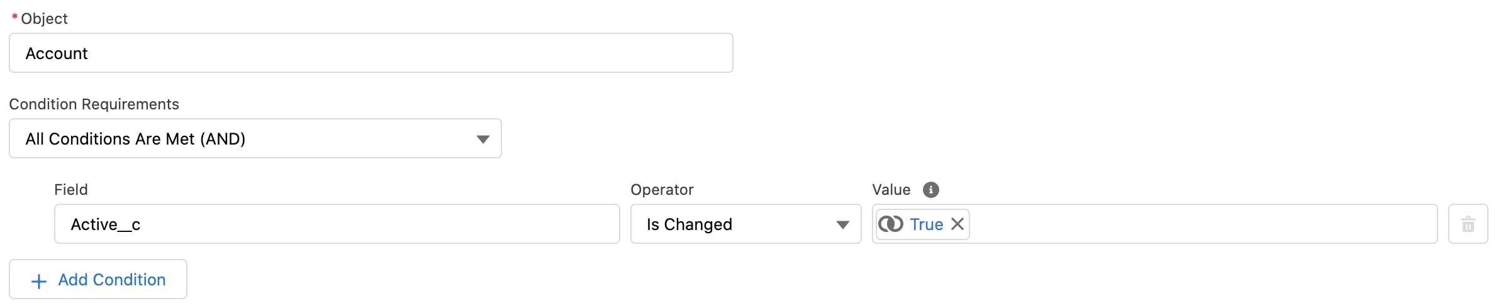Click the Value column label
The image size is (1496, 308).
click(891, 189)
